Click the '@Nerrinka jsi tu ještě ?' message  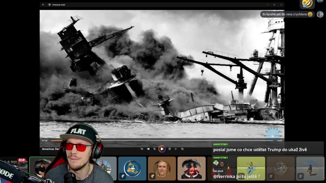237,176
